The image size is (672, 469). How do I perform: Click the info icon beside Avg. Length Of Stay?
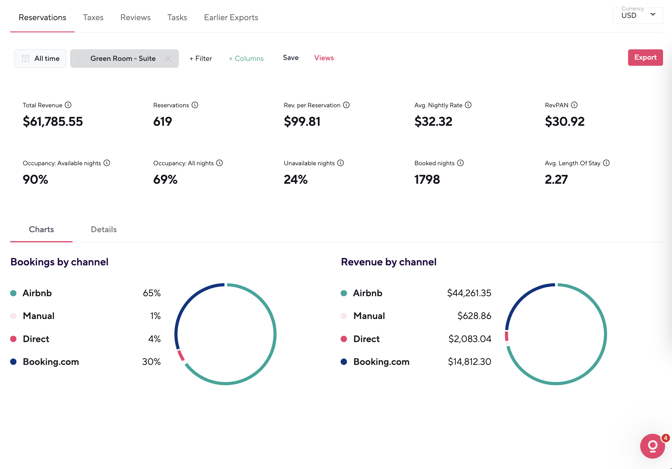606,163
